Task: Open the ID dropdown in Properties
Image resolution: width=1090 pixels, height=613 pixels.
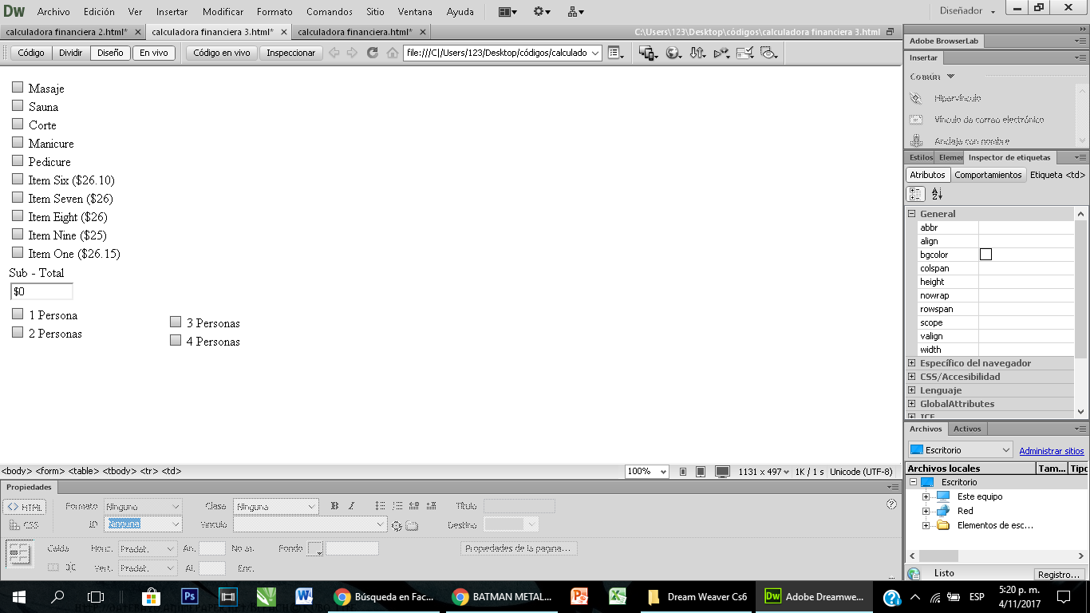Action: point(143,524)
